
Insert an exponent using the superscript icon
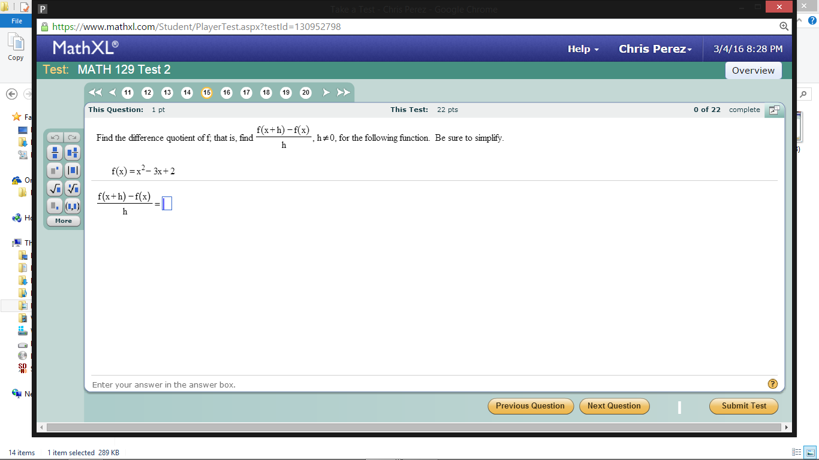tap(55, 170)
